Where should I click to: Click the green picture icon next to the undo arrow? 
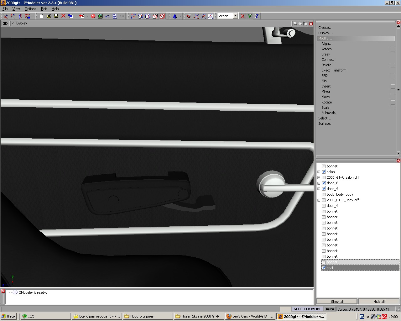(100, 16)
